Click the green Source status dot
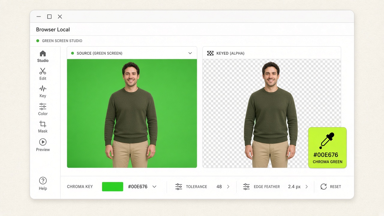384x216 pixels. click(x=72, y=53)
